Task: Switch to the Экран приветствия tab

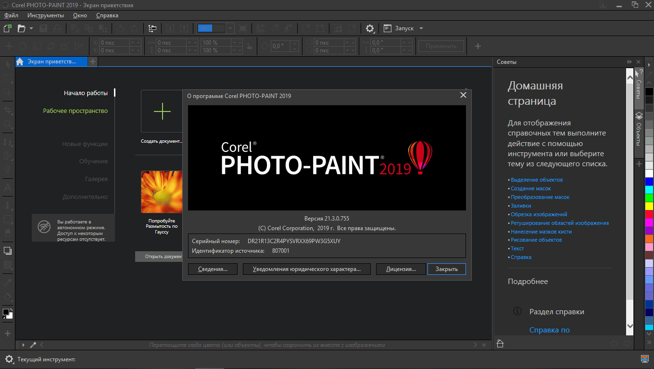Action: point(51,61)
